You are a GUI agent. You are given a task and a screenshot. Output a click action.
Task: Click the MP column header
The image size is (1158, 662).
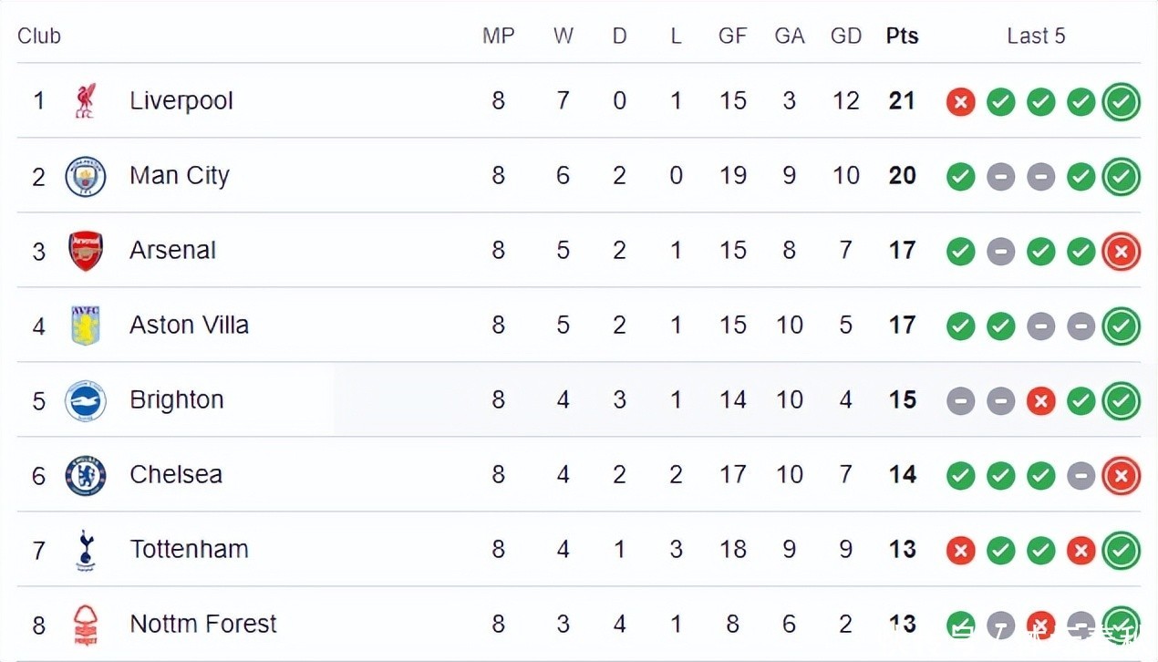[x=498, y=36]
